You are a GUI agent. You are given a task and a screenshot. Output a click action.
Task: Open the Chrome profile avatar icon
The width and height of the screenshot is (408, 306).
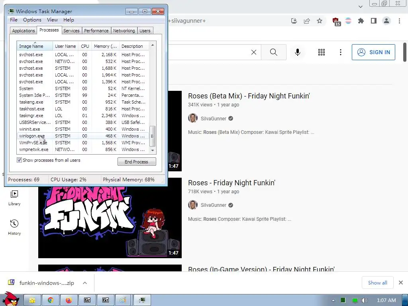click(x=386, y=21)
